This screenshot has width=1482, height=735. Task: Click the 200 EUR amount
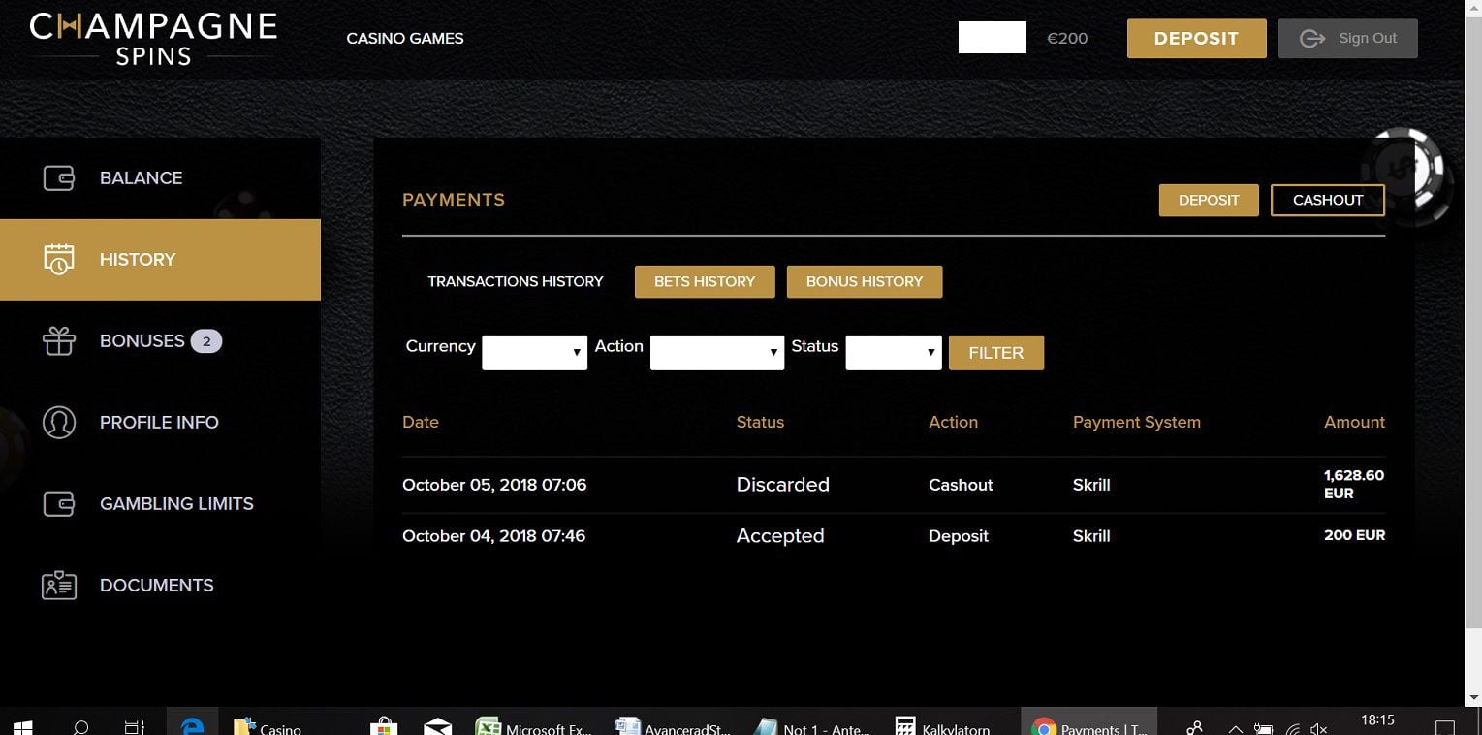coord(1354,535)
